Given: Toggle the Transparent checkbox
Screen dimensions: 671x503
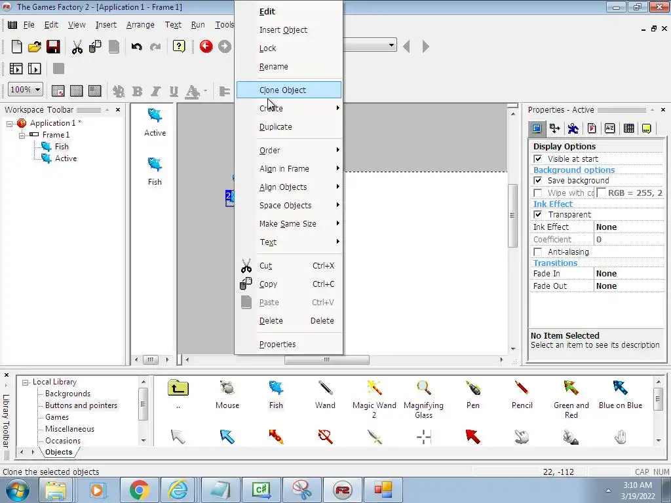Looking at the screenshot, I should [x=538, y=214].
